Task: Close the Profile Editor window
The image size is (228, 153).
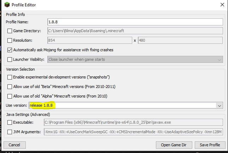Action: point(222,5)
